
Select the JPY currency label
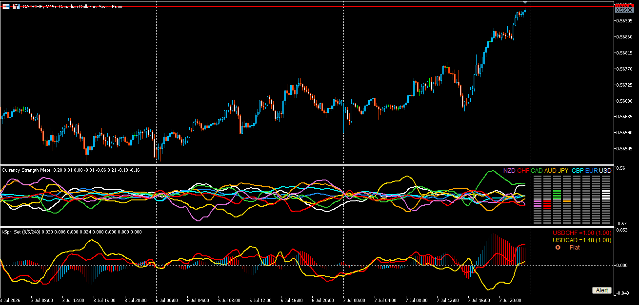click(x=563, y=171)
